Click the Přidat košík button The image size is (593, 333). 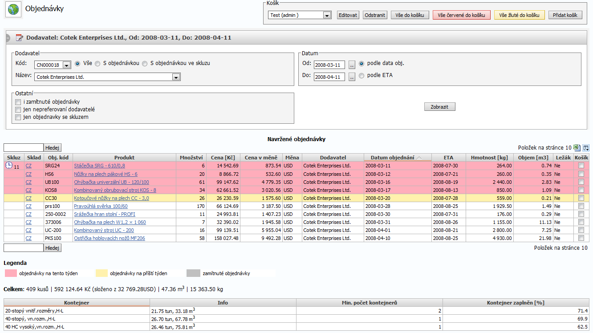coord(565,15)
